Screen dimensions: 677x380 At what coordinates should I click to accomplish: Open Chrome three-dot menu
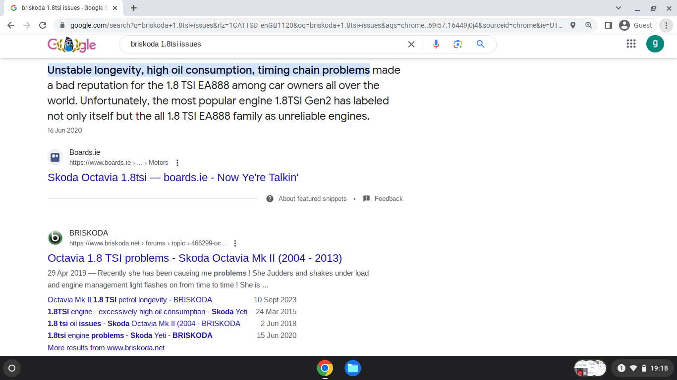[x=667, y=25]
